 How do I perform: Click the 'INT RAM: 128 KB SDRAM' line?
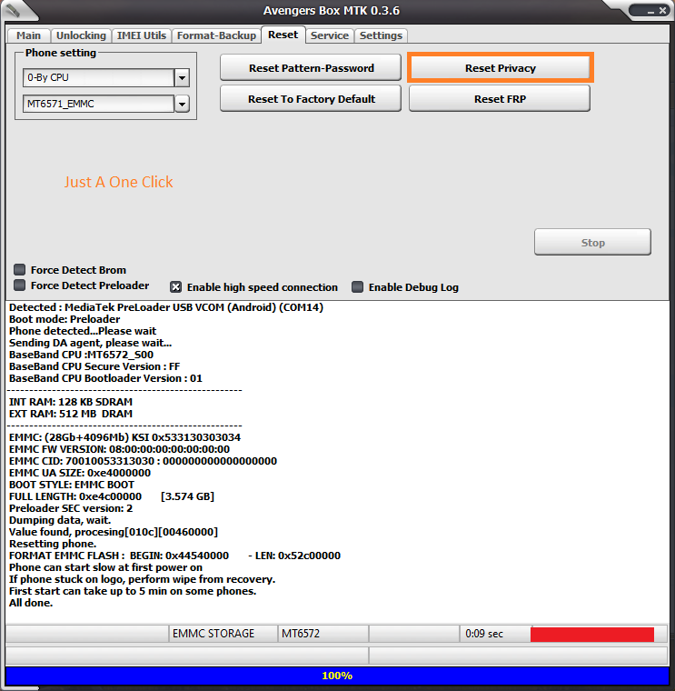click(71, 402)
